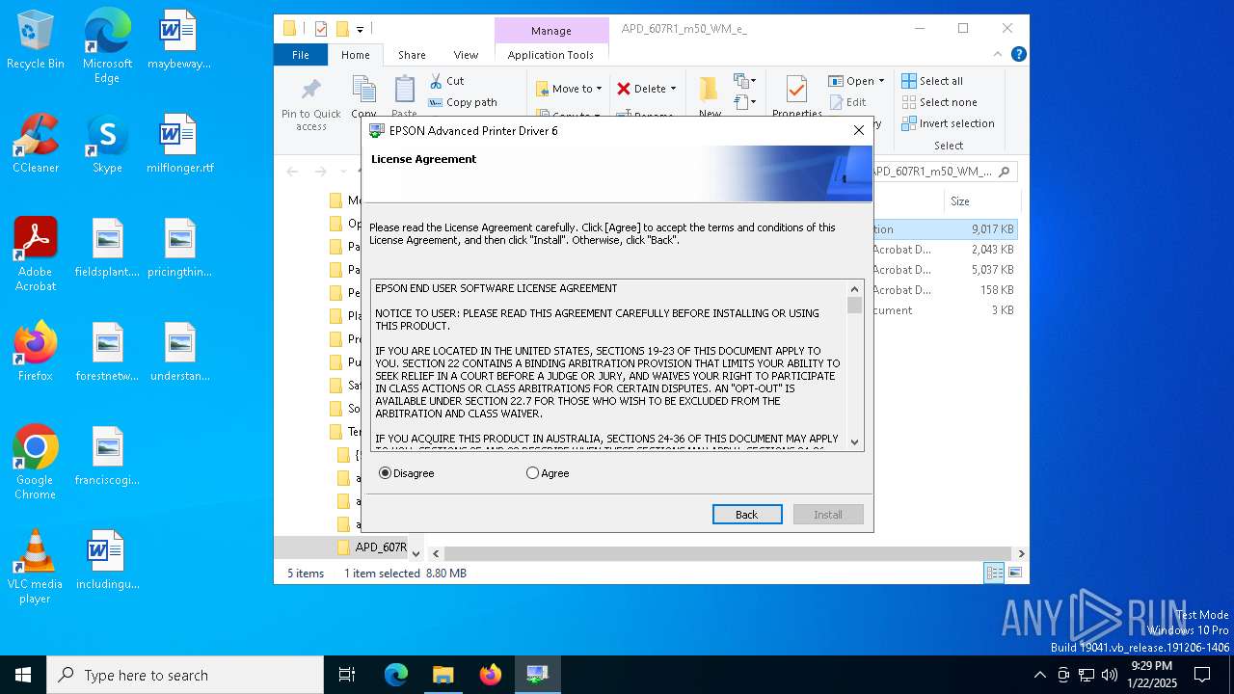Click Copy path in the ribbon
Image resolution: width=1234 pixels, height=694 pixels.
click(464, 102)
